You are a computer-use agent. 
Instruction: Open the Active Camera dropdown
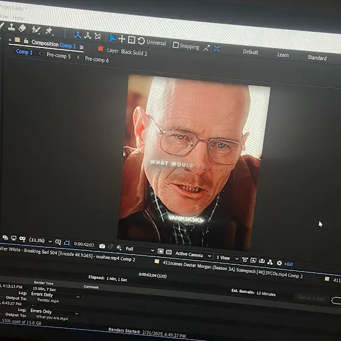193,255
